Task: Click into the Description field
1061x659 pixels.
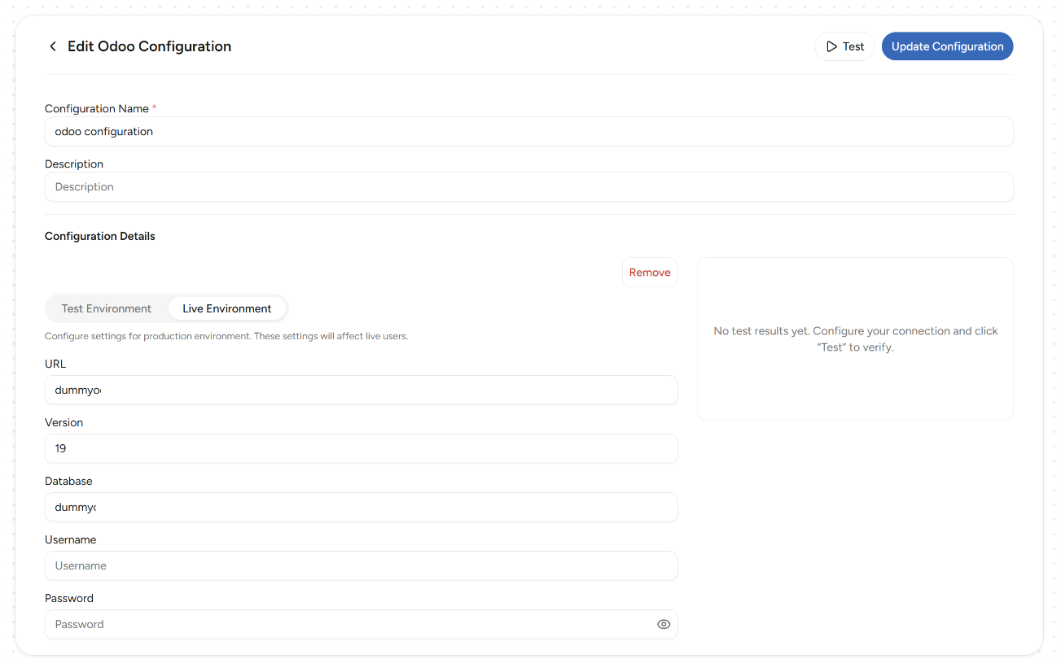Action: tap(529, 187)
